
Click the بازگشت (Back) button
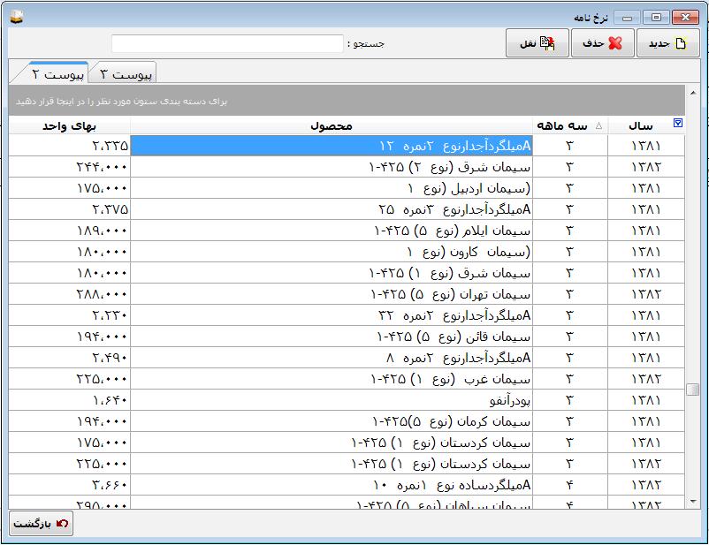(x=42, y=523)
